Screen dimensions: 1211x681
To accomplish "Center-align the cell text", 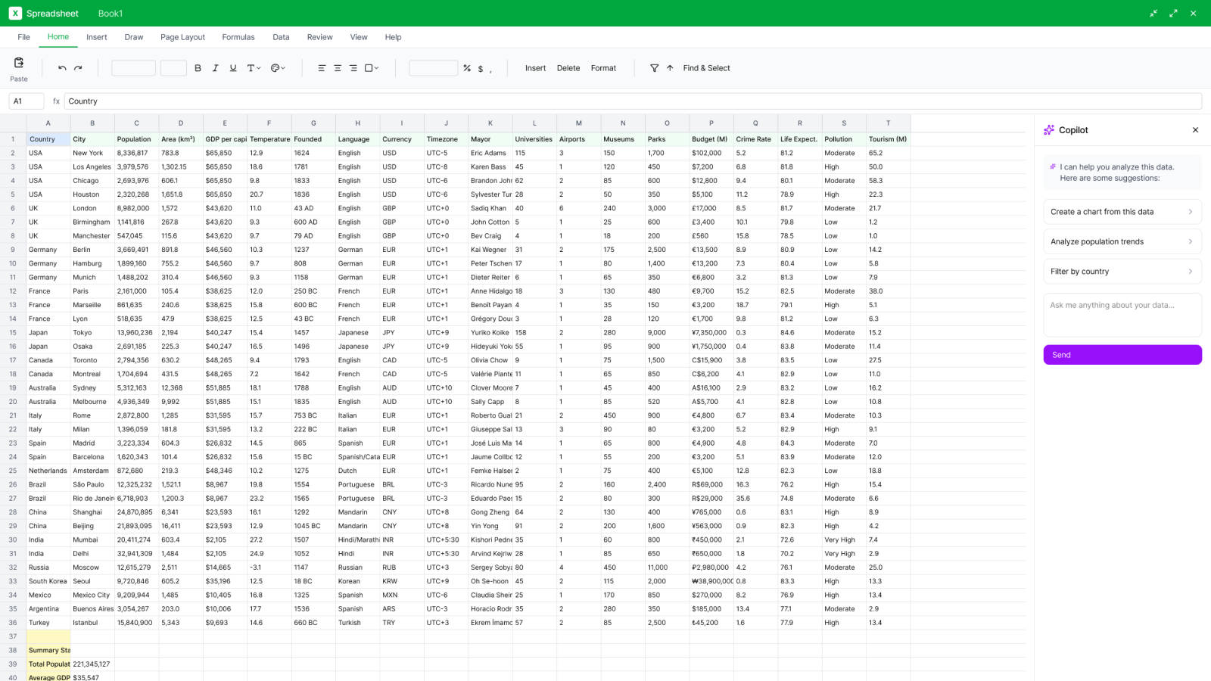I will 338,68.
